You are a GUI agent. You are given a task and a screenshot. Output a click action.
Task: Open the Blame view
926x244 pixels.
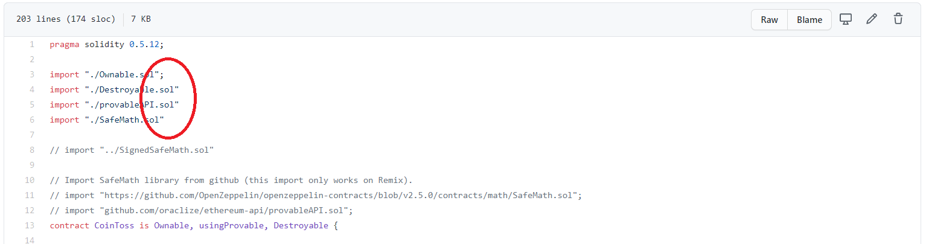pyautogui.click(x=809, y=19)
